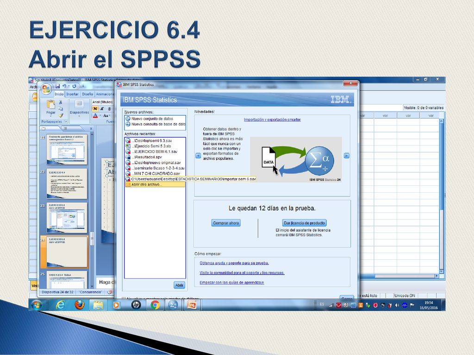Open the Portapapeles dialog launcher
The height and width of the screenshot is (355, 474).
click(x=66, y=122)
